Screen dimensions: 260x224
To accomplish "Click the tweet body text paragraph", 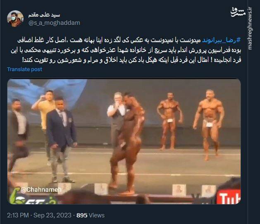I will tap(126, 50).
